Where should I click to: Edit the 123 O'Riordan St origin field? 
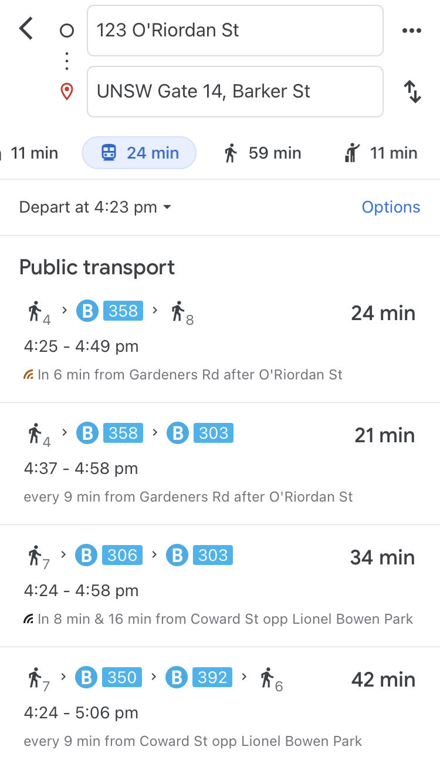tap(235, 31)
